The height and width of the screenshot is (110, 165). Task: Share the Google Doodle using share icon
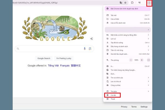(x=92, y=38)
